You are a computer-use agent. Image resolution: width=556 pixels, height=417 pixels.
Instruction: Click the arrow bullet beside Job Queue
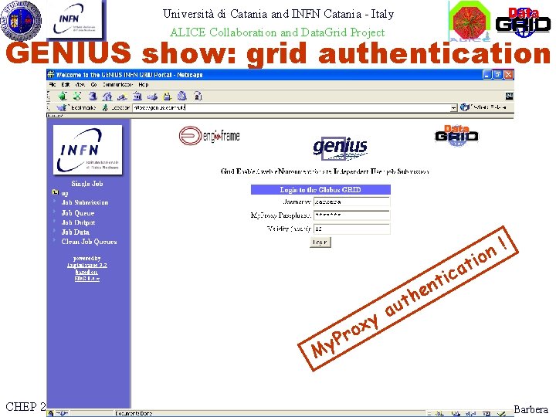tap(55, 212)
